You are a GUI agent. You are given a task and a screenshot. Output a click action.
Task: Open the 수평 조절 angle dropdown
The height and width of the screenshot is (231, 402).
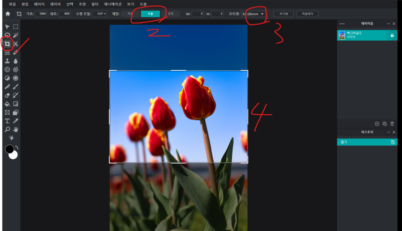[100, 13]
